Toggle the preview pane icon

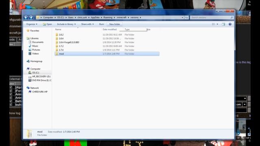coord(223,24)
